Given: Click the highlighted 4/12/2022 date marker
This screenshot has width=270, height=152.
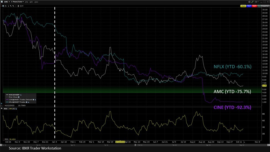Looking at the screenshot, I should pos(120,142).
